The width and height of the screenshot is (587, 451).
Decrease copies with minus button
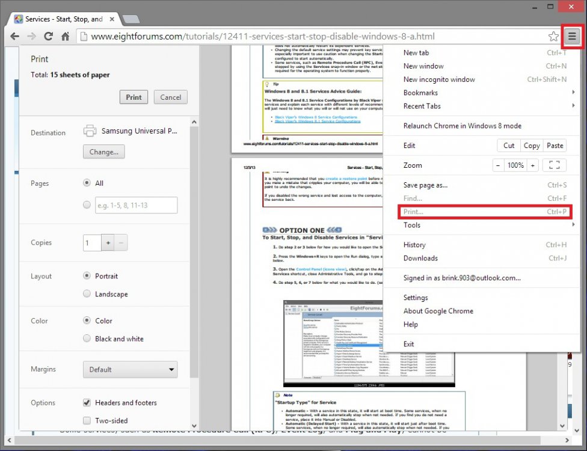[121, 242]
